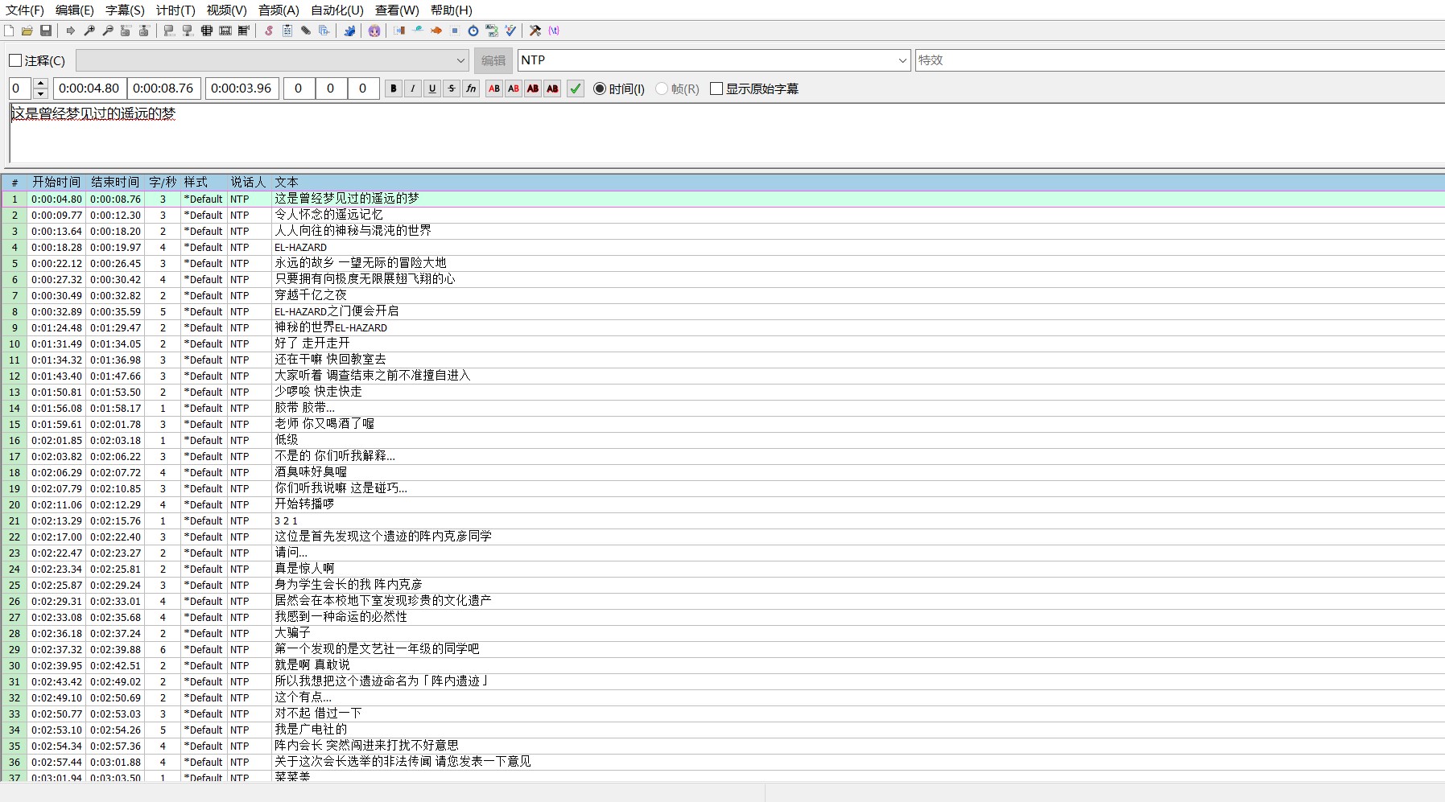Cycle tag hiding mode {\t} icon
The width and height of the screenshot is (1445, 802).
[x=554, y=31]
